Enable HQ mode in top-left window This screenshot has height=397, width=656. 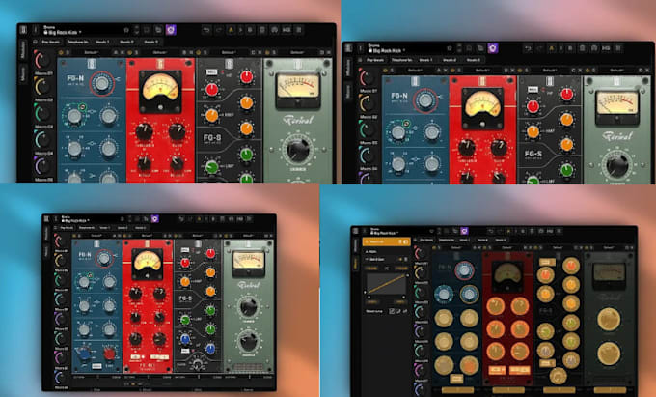(x=287, y=30)
